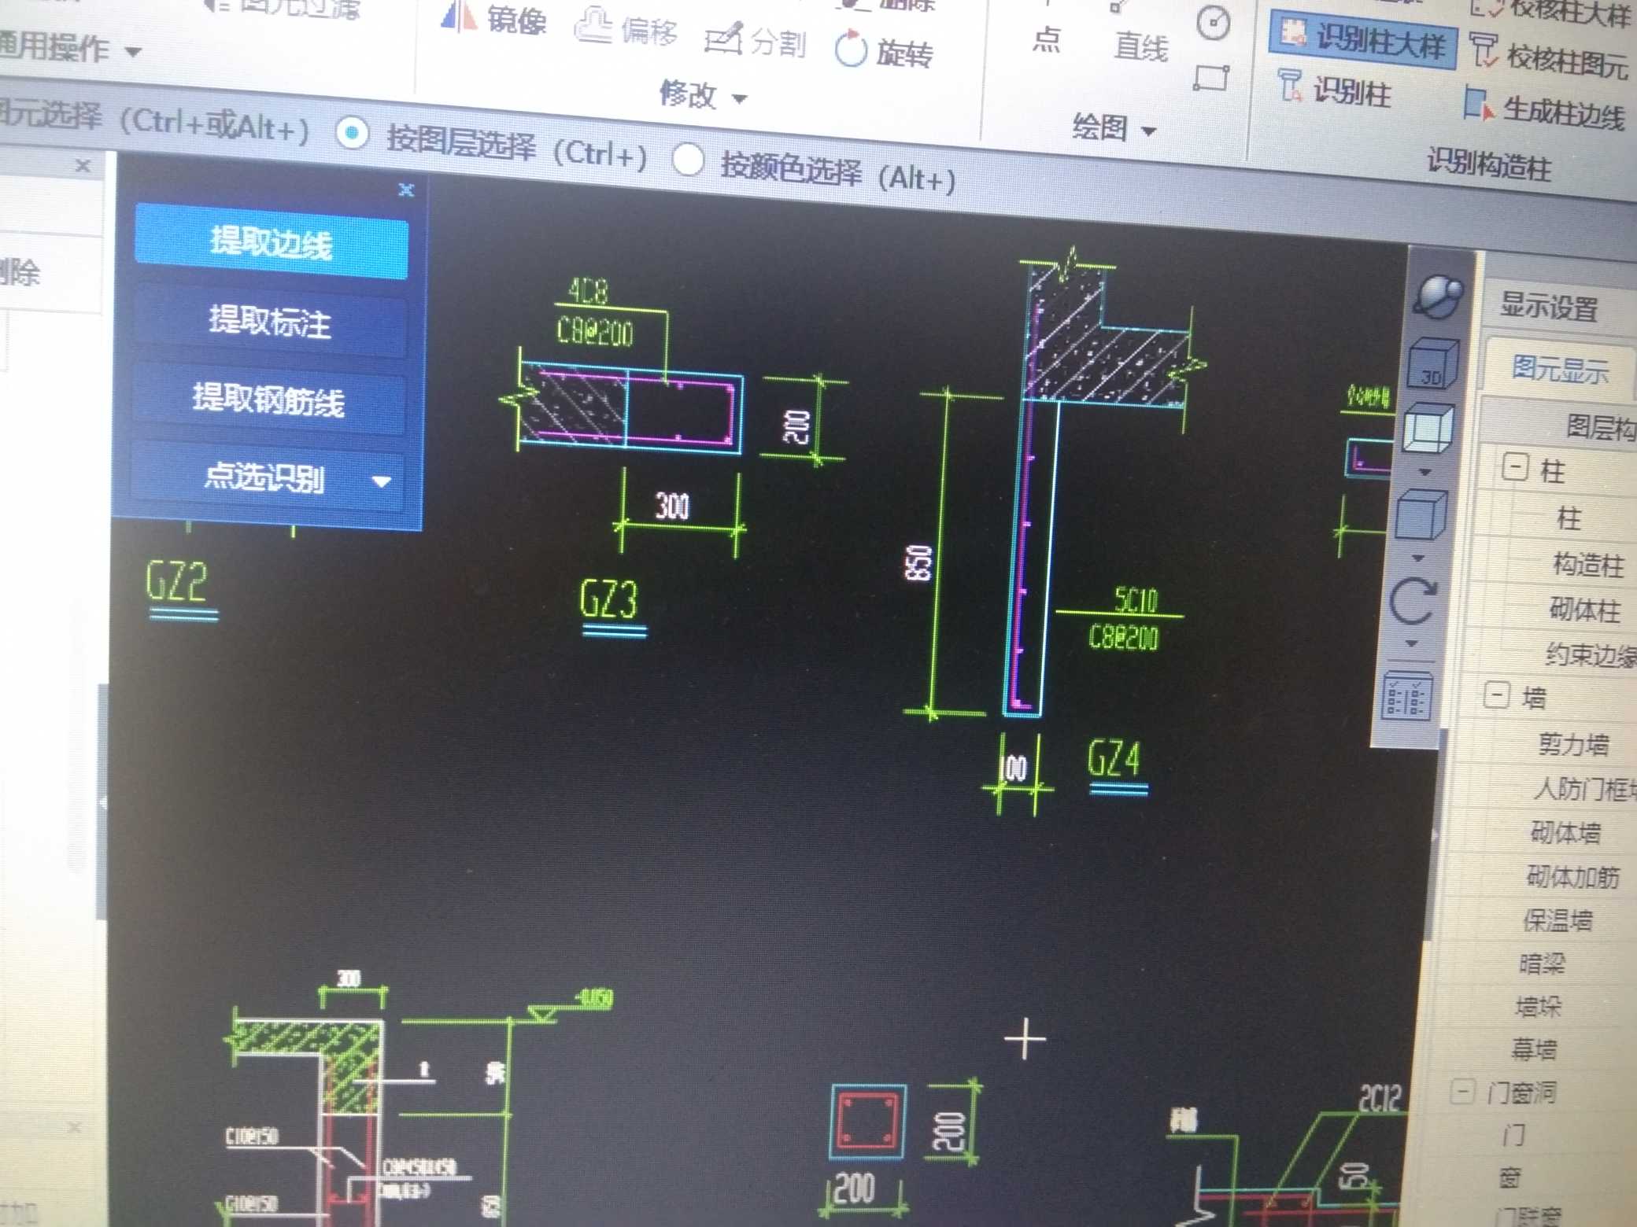Click the 识别柱 recognize column tool
Viewport: 1637px width, 1227px height.
(1336, 90)
